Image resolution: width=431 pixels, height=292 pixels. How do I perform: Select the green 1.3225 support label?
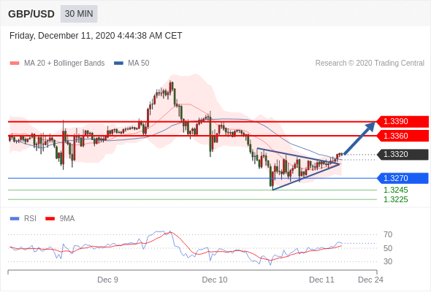click(x=395, y=200)
